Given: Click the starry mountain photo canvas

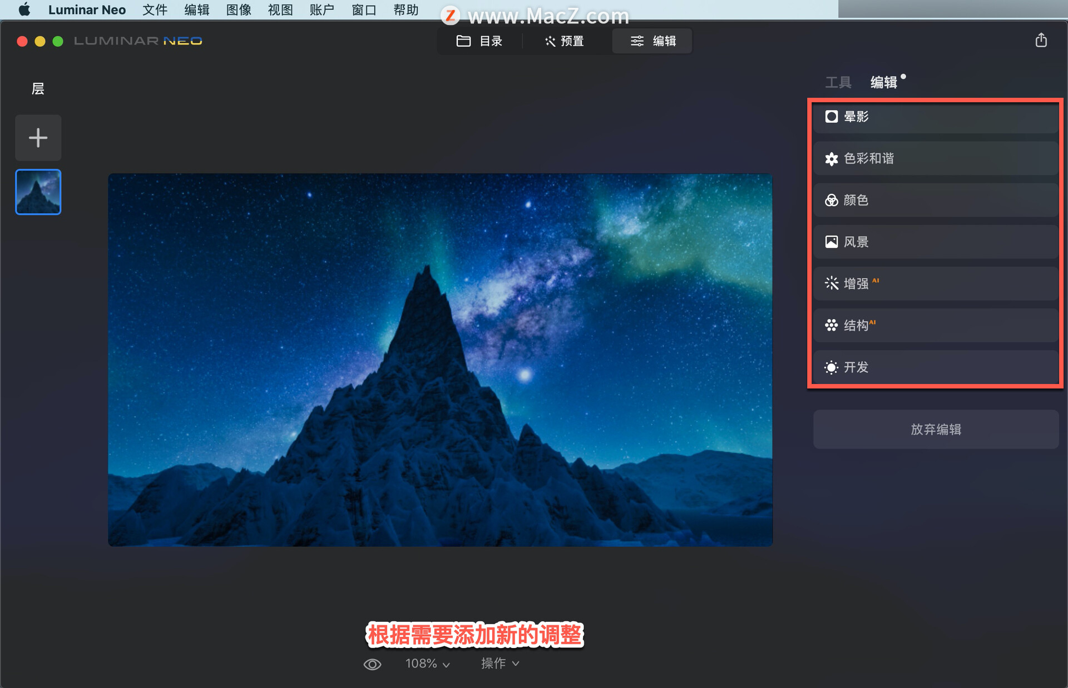Looking at the screenshot, I should click(440, 360).
